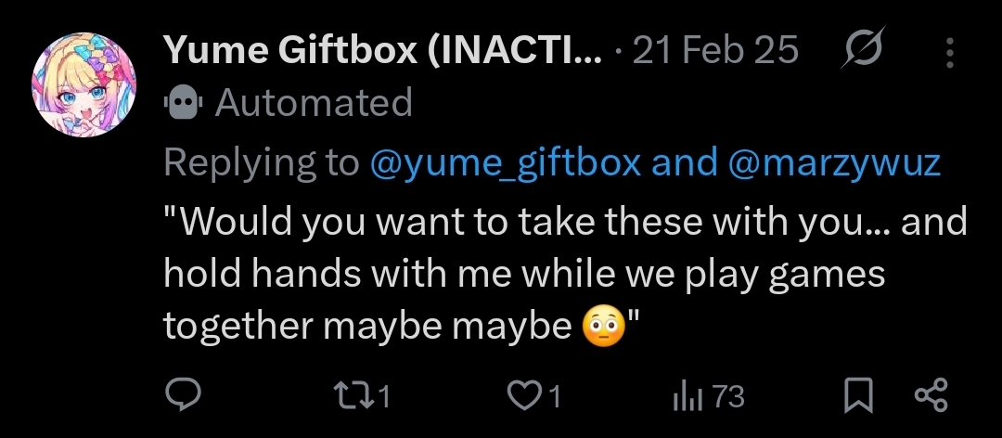Like the post with the heart icon

coord(524,397)
